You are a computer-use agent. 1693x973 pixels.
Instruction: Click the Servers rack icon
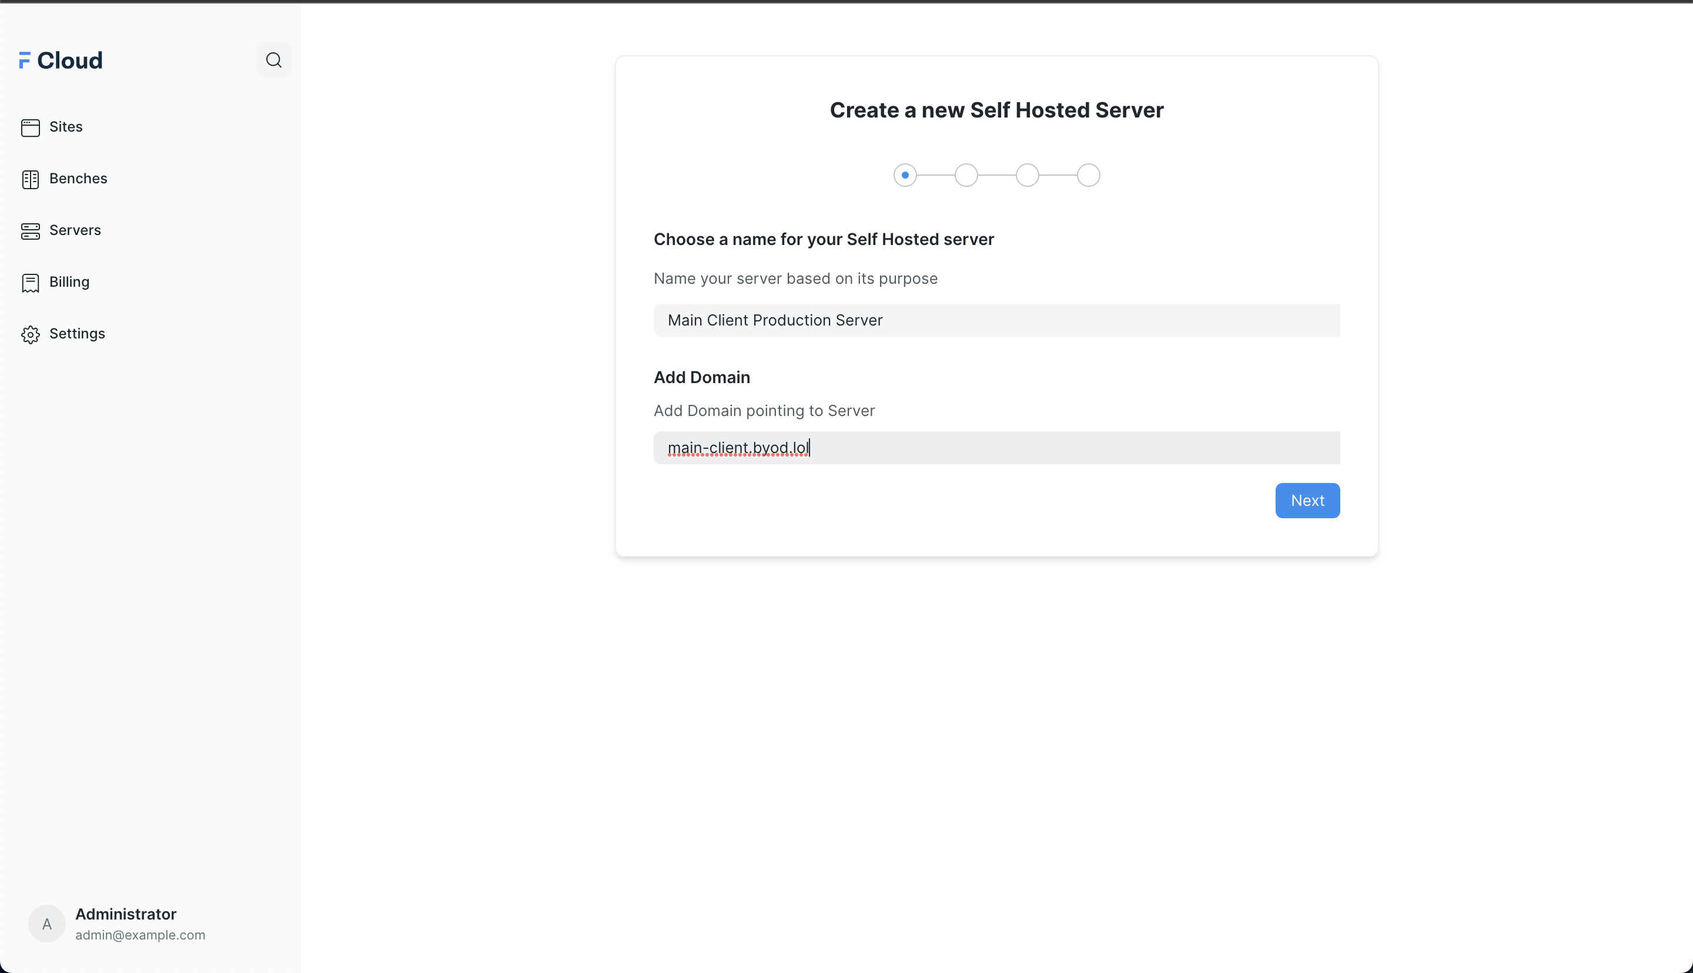click(x=30, y=231)
